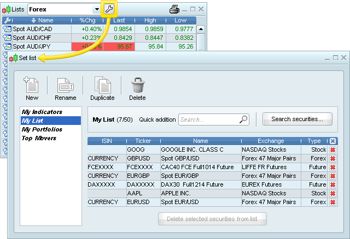Screen dimensions: 350x239
Task: Remove AAPL row with red X
Action: 332,194
